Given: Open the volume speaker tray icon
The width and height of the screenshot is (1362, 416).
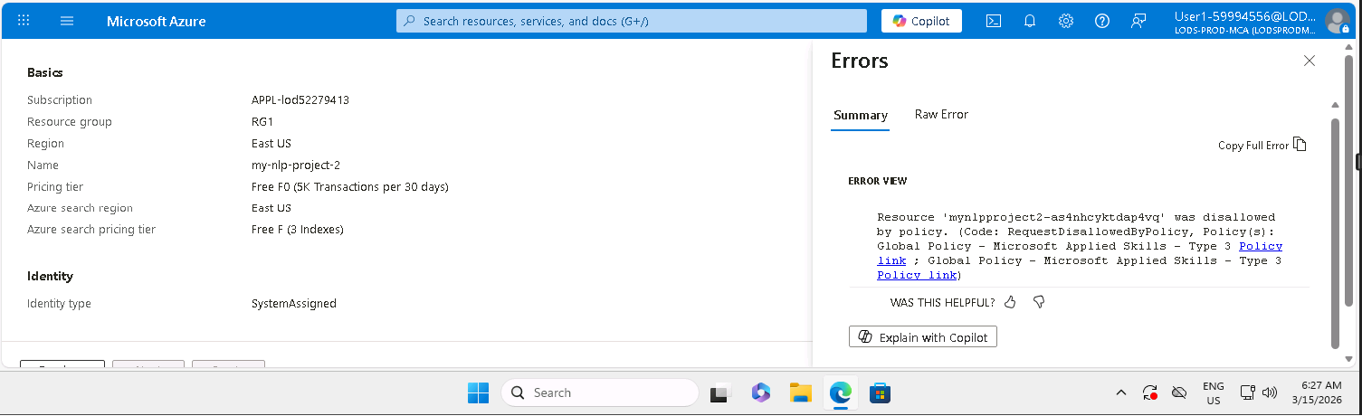Looking at the screenshot, I should point(1269,392).
